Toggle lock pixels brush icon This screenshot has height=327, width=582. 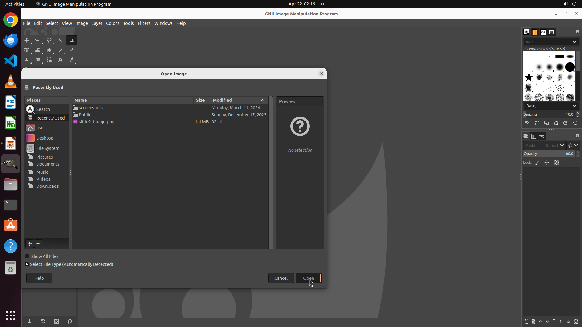coord(537,163)
